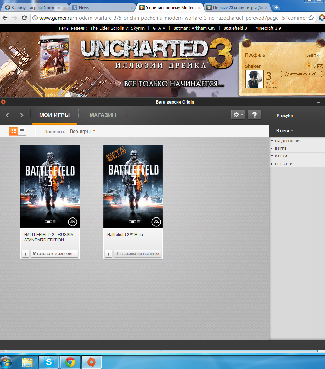Open Google Chrome from the taskbar
The image size is (325, 369).
click(x=70, y=362)
